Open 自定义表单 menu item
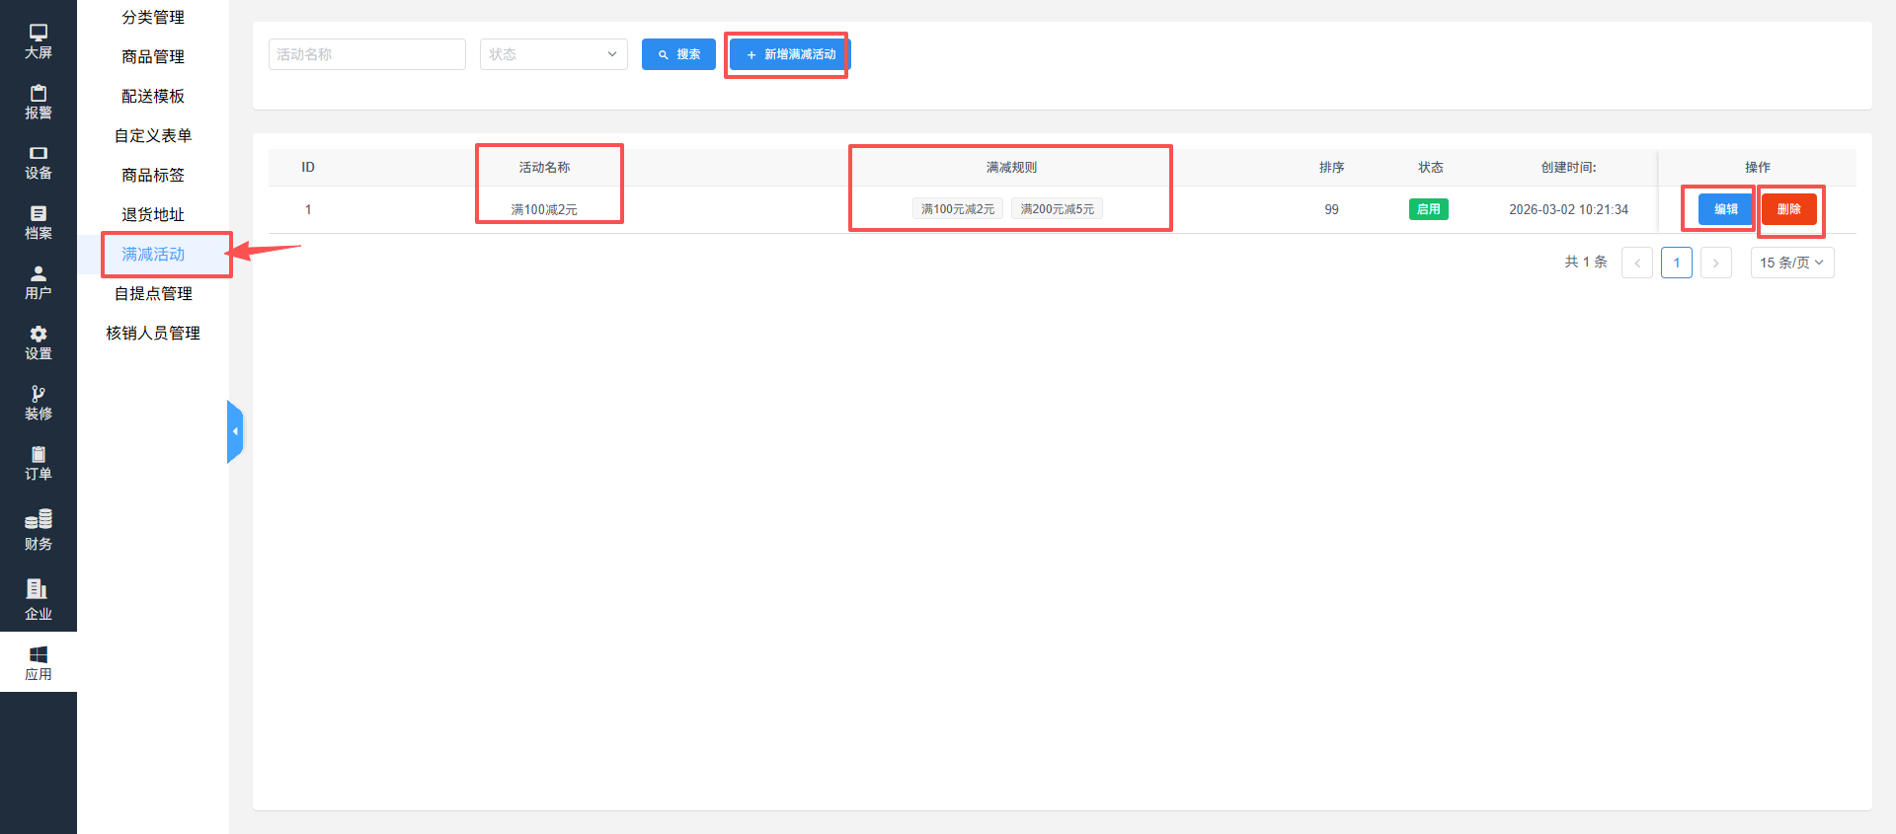This screenshot has height=834, width=1896. (x=153, y=136)
